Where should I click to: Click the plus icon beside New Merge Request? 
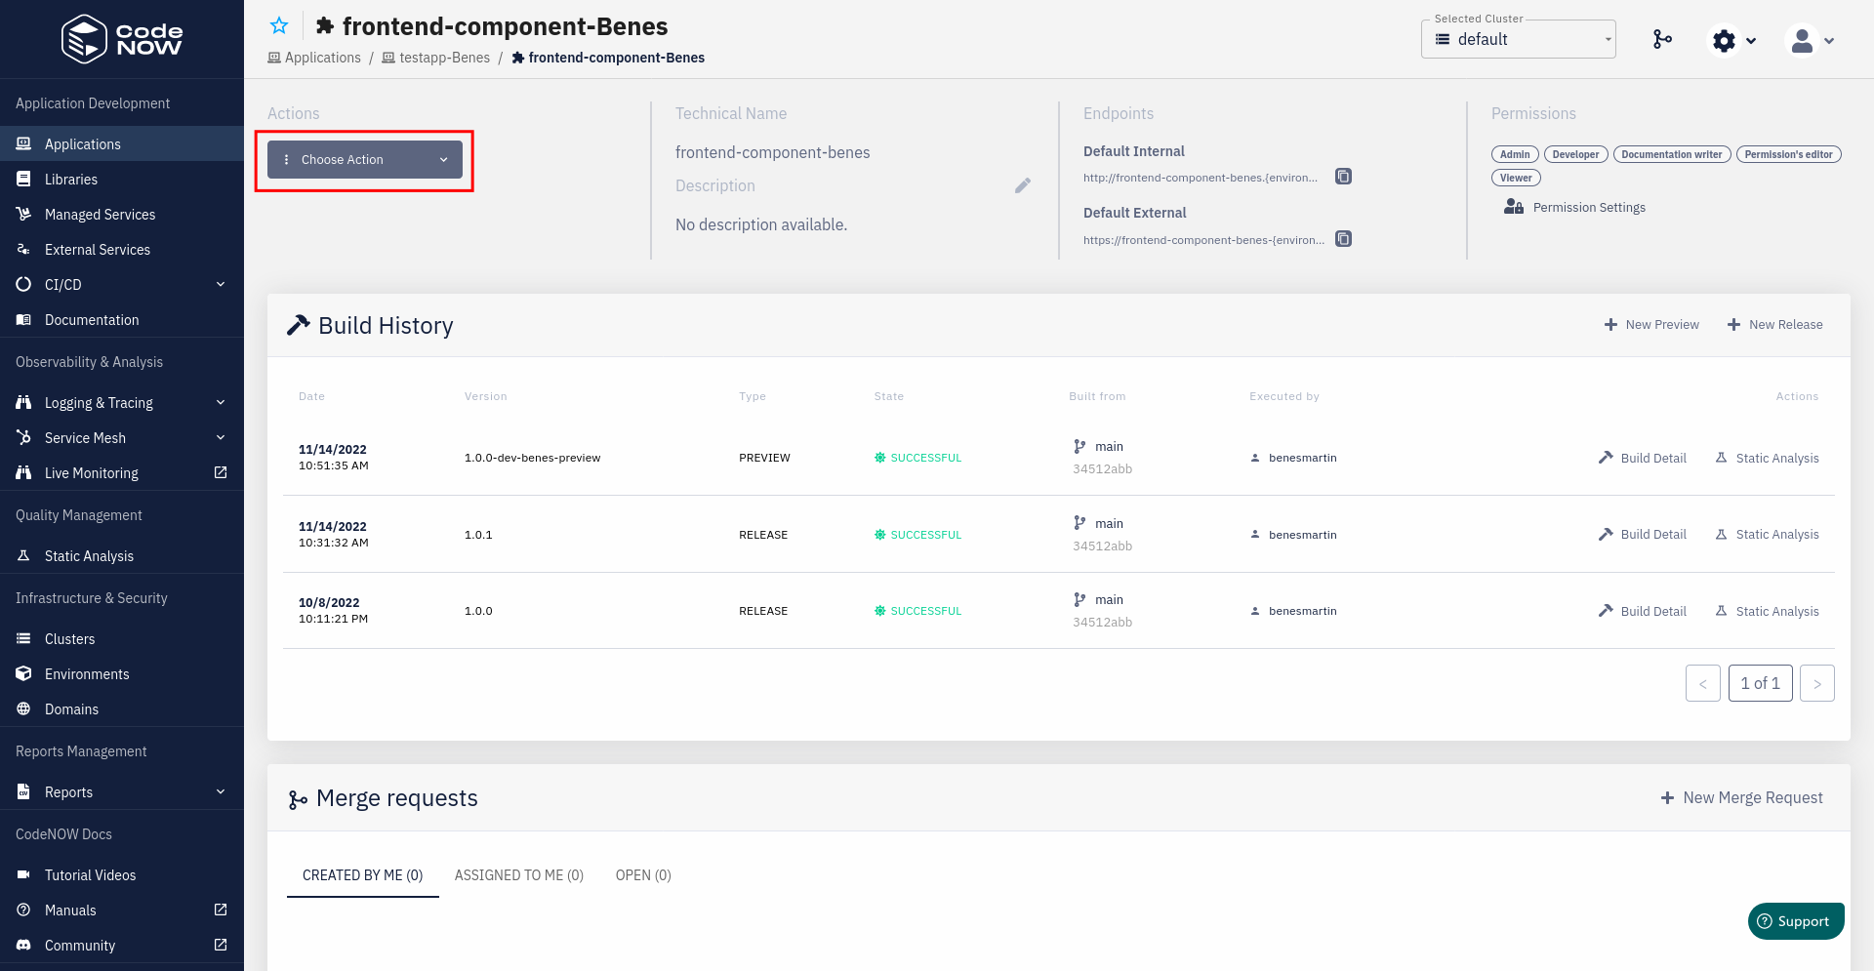[1667, 797]
